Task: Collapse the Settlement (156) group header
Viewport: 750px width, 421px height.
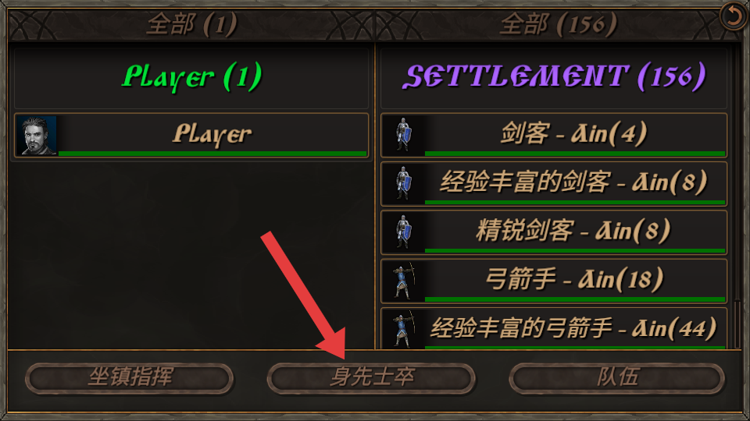Action: 554,77
